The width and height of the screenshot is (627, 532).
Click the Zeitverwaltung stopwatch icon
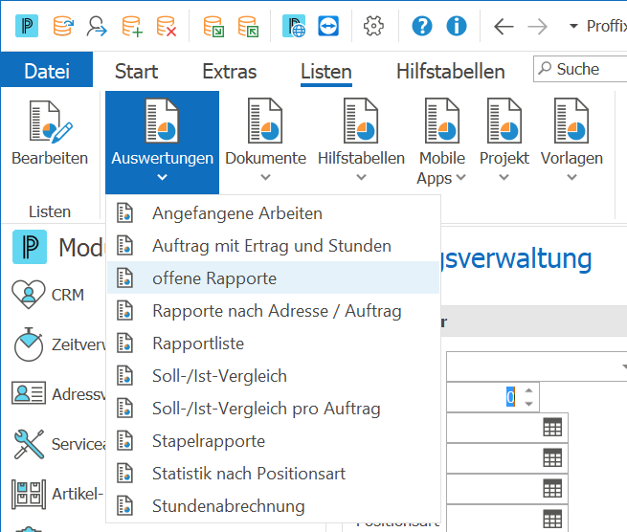[x=29, y=344]
